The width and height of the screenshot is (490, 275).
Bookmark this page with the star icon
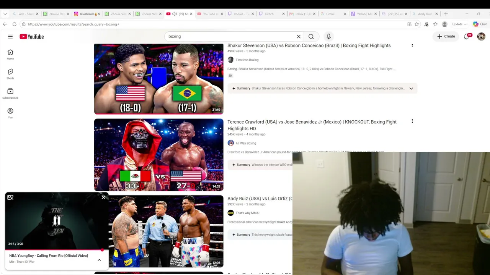pos(416,24)
